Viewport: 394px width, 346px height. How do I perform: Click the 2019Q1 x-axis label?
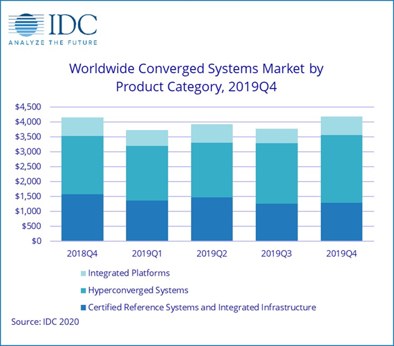tap(147, 254)
